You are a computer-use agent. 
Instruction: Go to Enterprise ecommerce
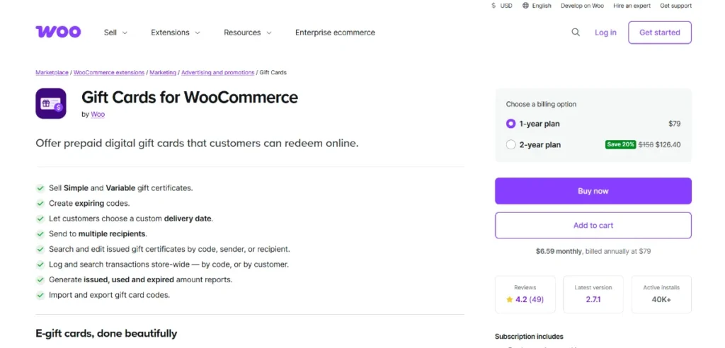click(x=335, y=33)
